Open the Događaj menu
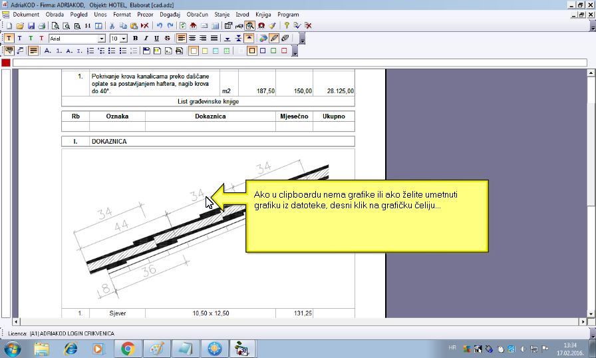 170,15
